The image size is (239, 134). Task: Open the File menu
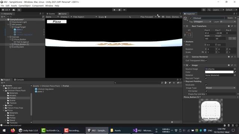pyautogui.click(x=2, y=6)
